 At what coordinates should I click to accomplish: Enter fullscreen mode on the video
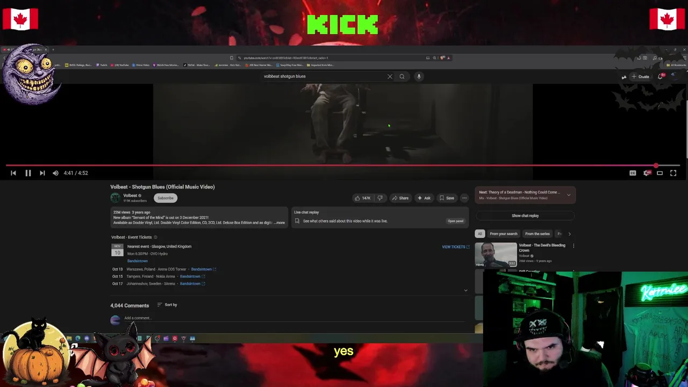[x=673, y=173]
